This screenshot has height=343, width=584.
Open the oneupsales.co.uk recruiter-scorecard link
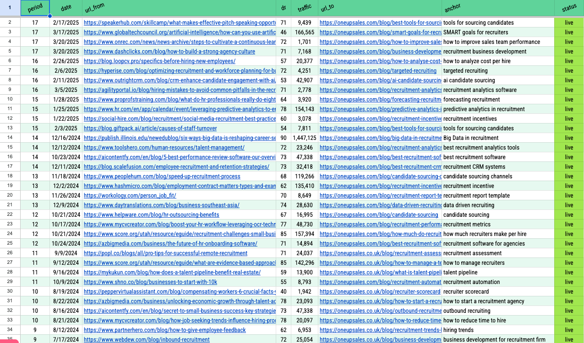coord(380,291)
